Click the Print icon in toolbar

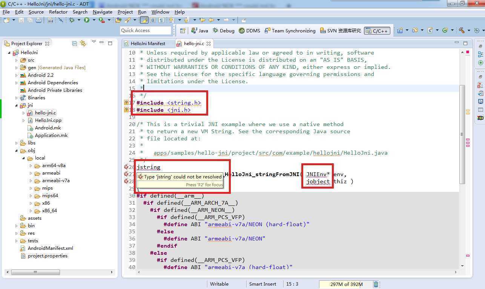tap(38, 20)
